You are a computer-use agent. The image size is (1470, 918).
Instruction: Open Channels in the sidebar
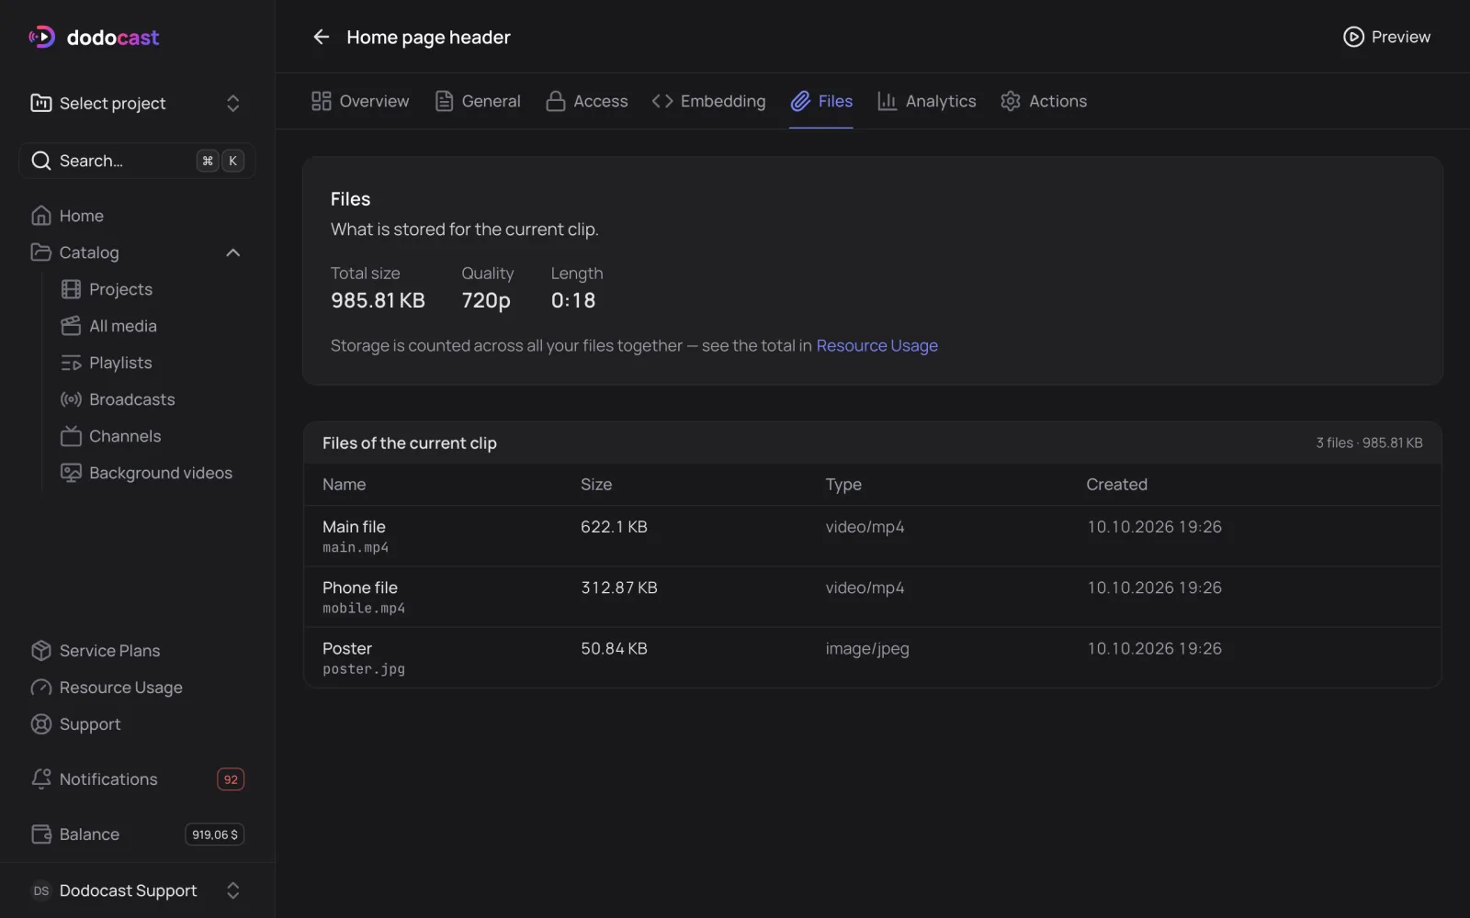coord(125,436)
